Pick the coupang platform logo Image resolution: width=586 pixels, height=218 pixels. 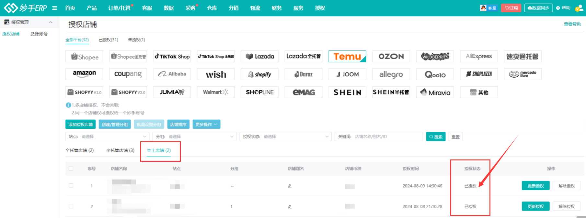[128, 74]
